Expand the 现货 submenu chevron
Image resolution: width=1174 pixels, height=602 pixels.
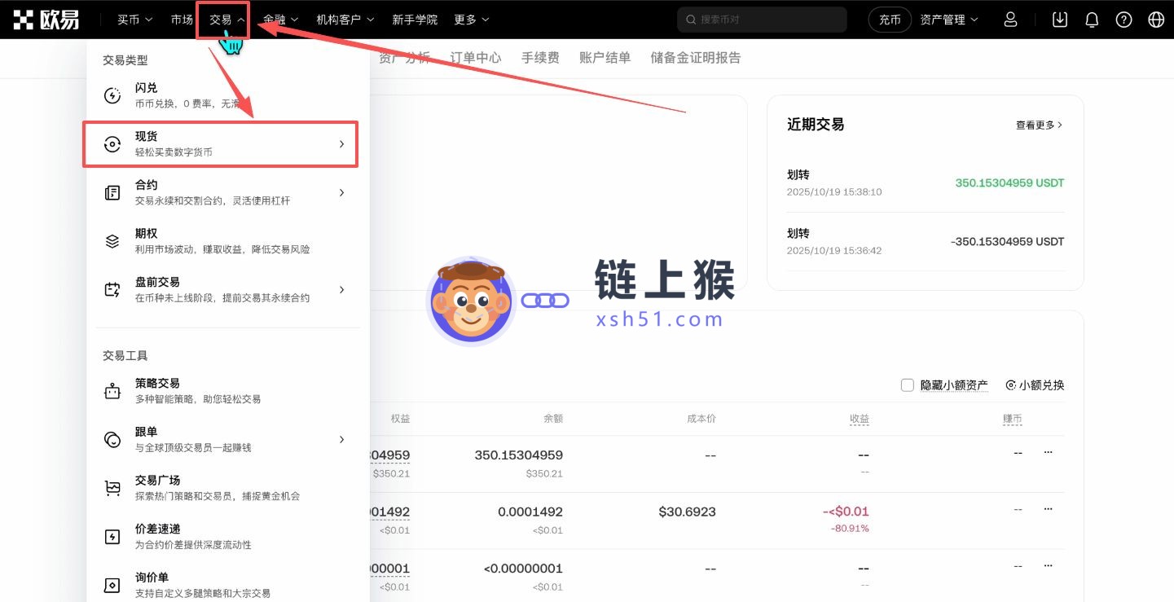pos(341,144)
